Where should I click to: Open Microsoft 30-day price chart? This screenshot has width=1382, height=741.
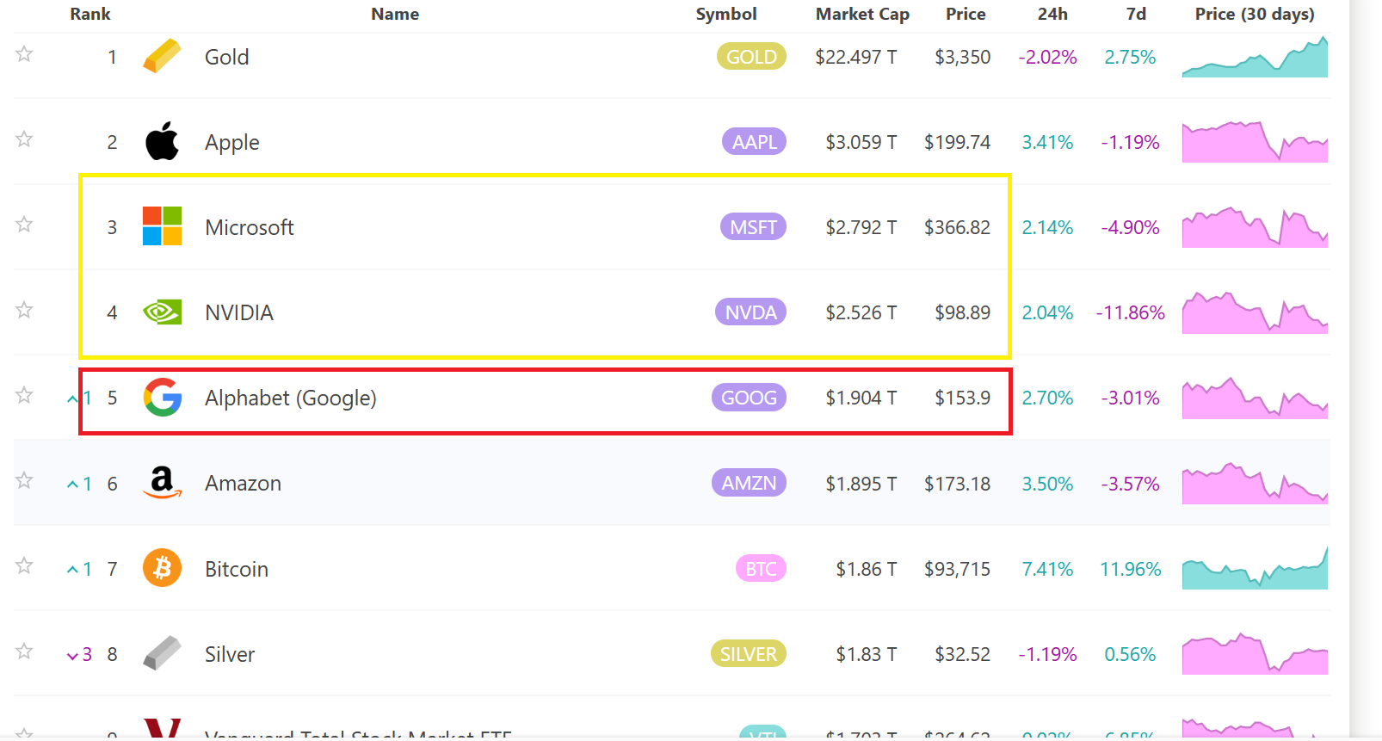point(1255,227)
